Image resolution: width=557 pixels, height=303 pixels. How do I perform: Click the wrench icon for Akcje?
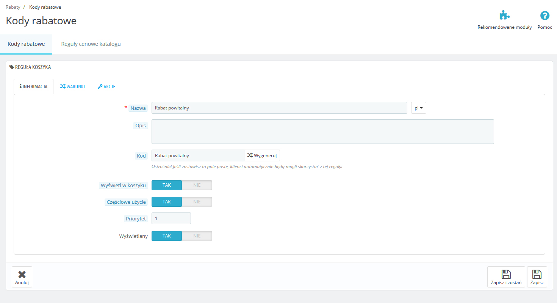click(100, 86)
